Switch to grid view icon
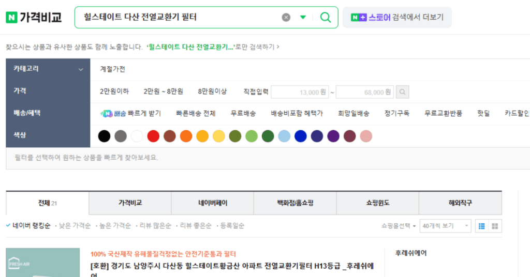Viewport: 530px width, 277px height. (x=495, y=226)
